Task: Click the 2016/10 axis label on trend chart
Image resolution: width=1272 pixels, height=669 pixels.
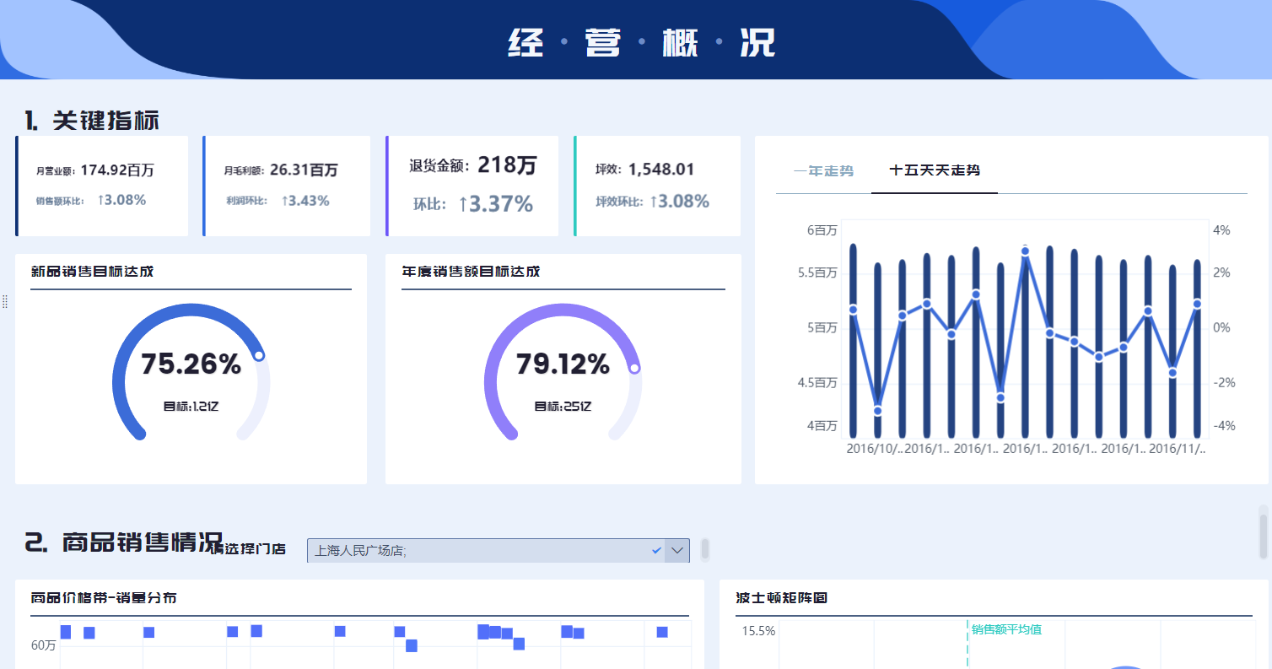Action: pyautogui.click(x=874, y=450)
